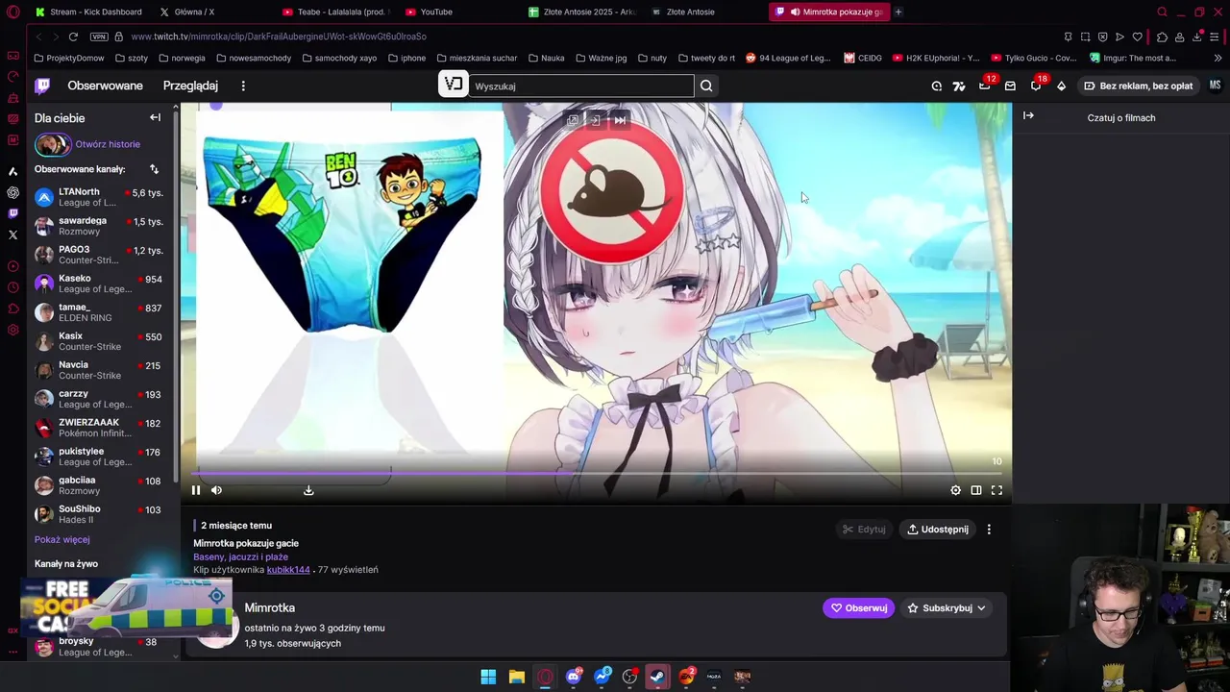Open File Explorer from the taskbar

coord(516,677)
